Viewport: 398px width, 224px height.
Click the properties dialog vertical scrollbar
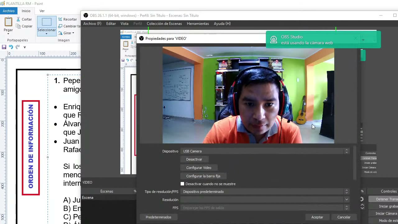pos(355,162)
